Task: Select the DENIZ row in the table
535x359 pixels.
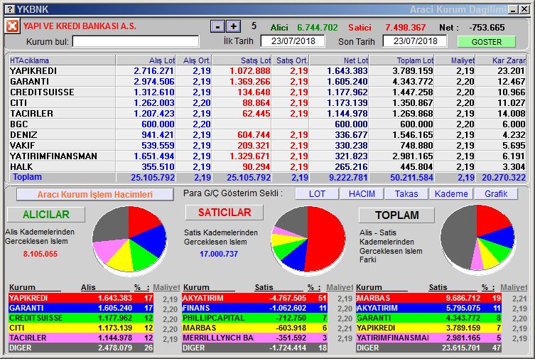Action: tap(267, 135)
